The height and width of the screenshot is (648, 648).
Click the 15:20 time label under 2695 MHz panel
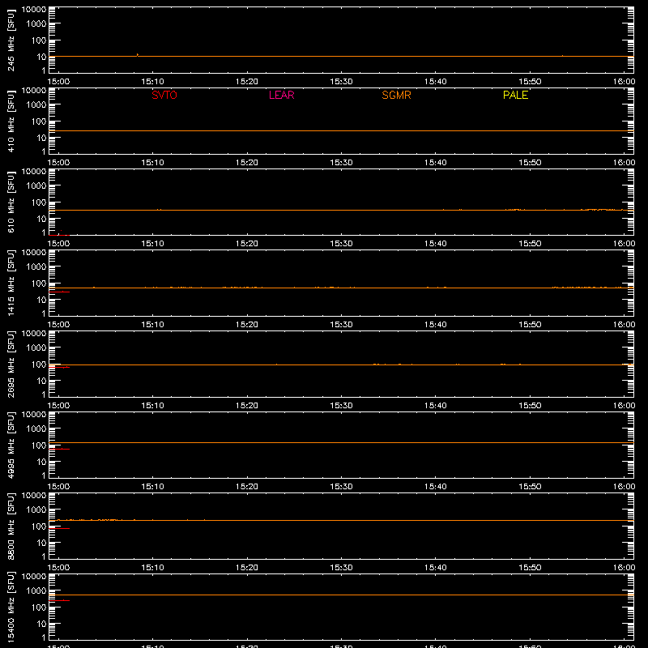pyautogui.click(x=247, y=406)
